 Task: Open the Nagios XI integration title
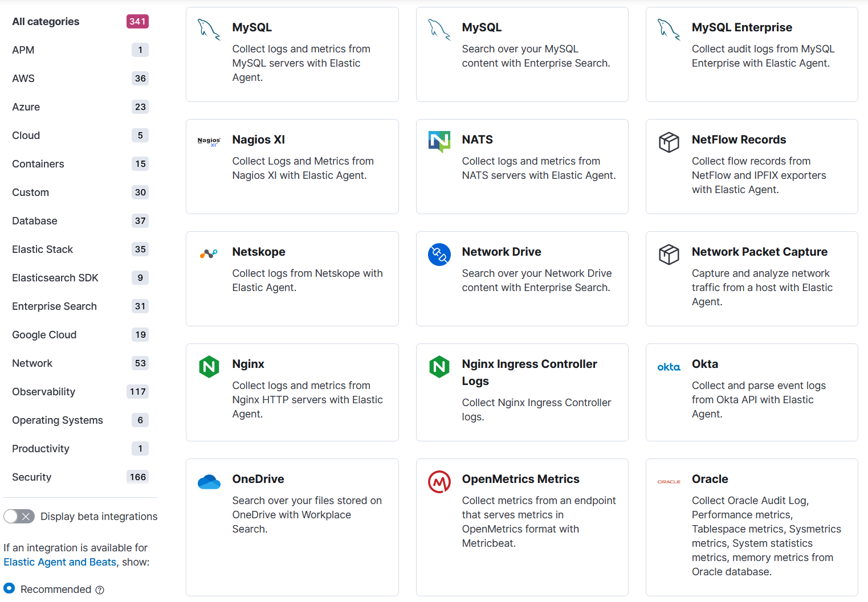coord(259,140)
